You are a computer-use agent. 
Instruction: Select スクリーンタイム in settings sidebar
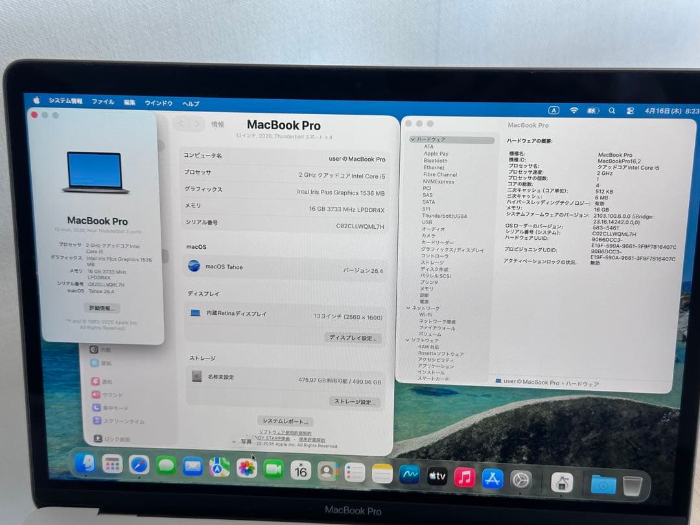click(x=119, y=421)
